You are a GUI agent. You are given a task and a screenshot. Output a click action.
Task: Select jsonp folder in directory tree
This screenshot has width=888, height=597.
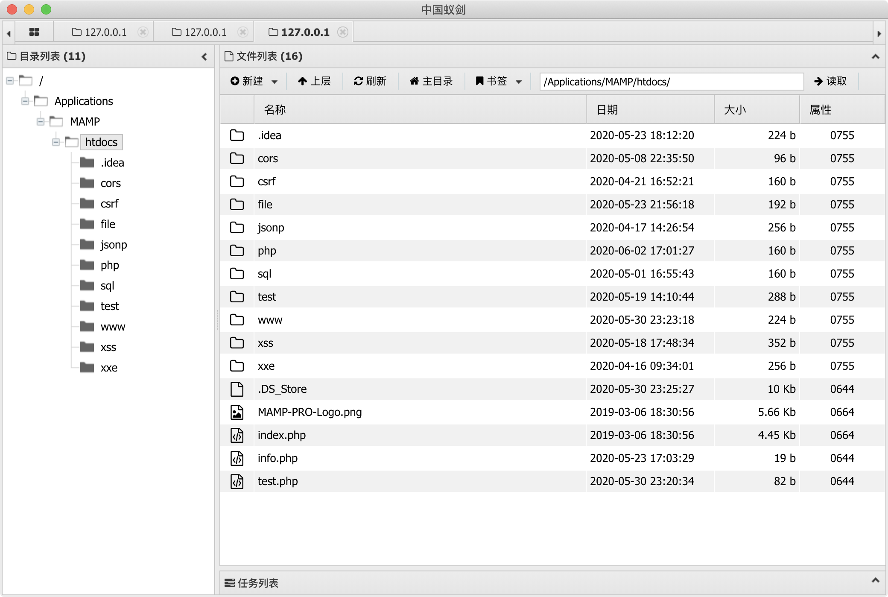114,245
